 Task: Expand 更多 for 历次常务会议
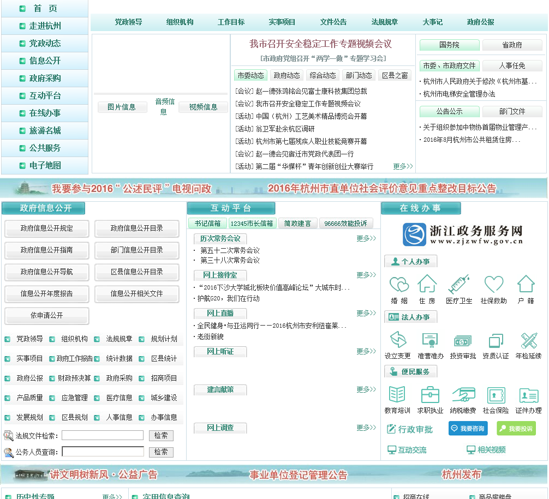coord(366,238)
